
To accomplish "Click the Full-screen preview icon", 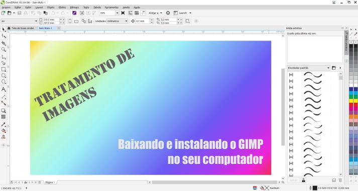I will click(x=123, y=13).
